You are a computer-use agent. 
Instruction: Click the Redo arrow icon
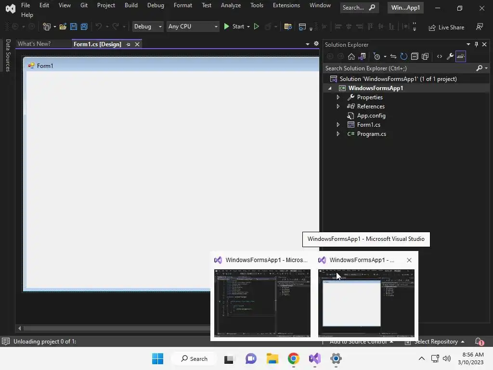click(x=116, y=27)
